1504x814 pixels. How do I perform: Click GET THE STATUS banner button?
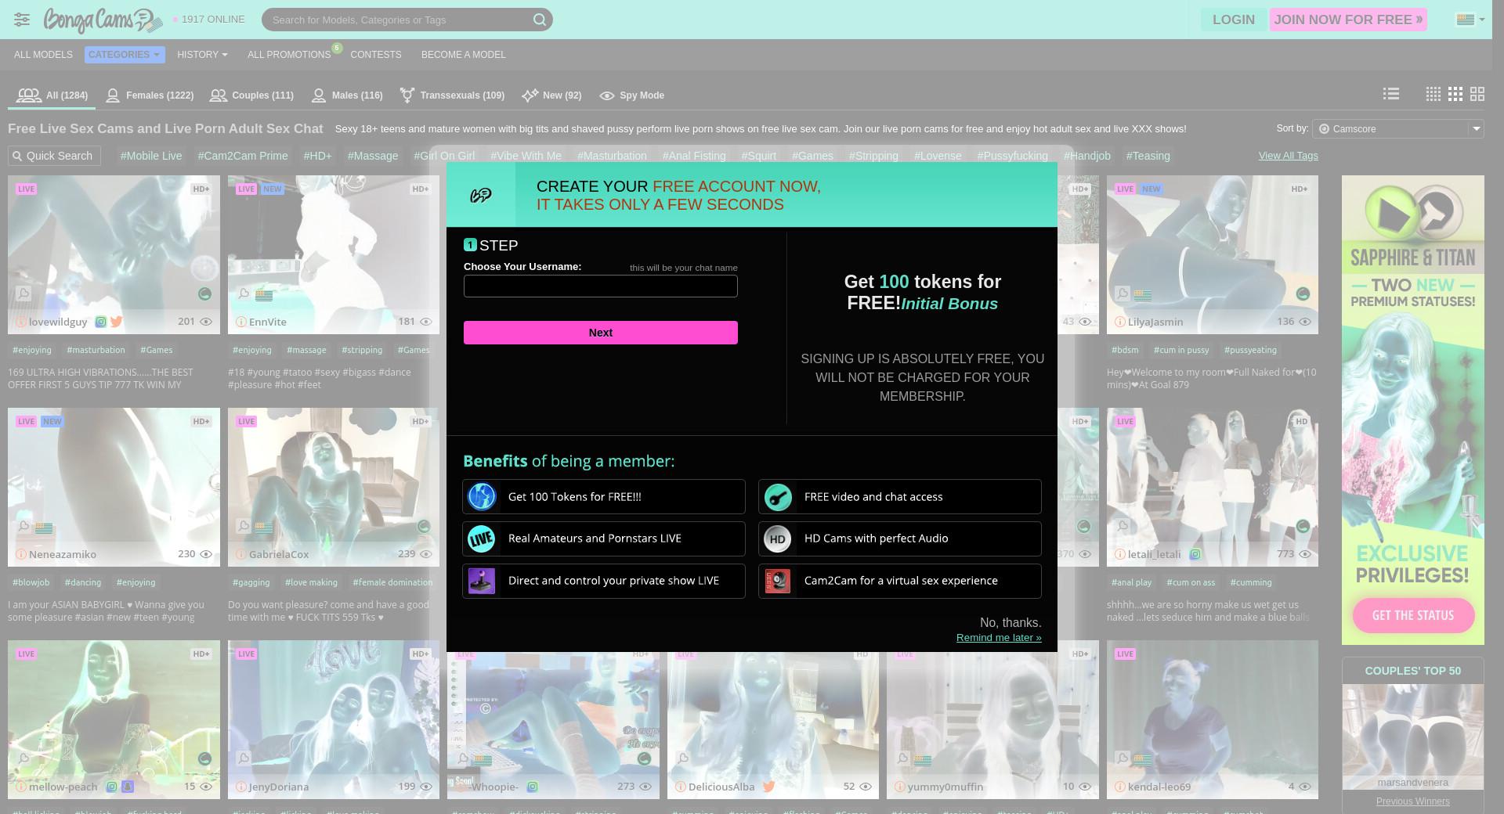(1413, 615)
